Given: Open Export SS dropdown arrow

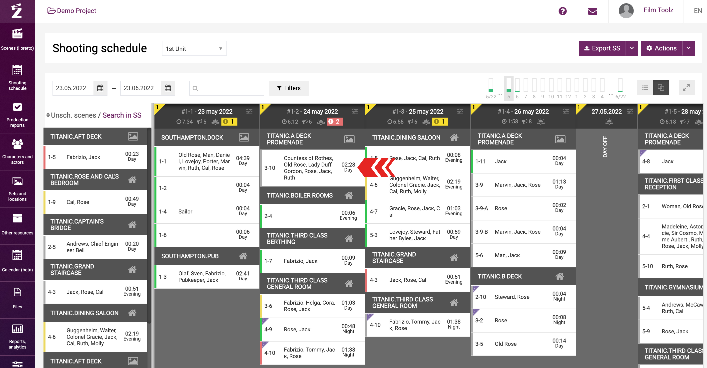Looking at the screenshot, I should point(632,48).
